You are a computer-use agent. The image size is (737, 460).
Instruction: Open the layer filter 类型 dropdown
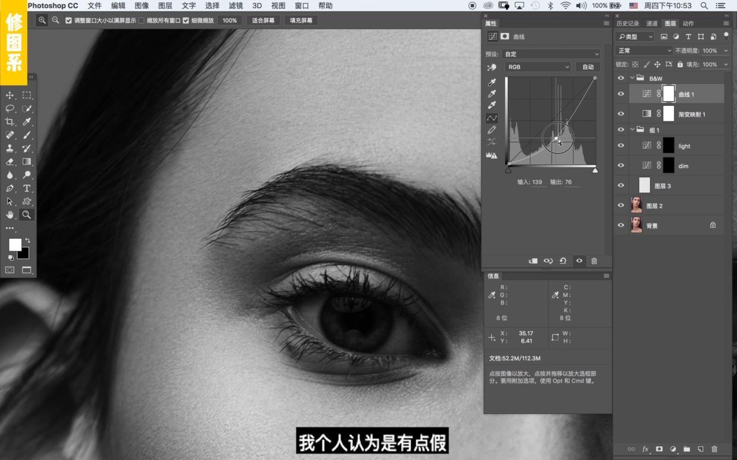[636, 37]
